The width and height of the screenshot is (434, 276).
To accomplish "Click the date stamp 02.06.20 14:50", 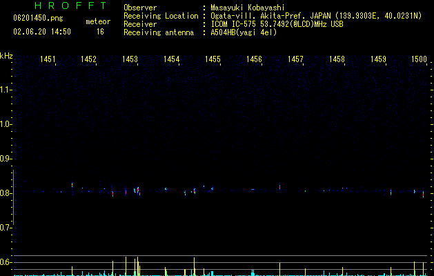I will coord(42,32).
